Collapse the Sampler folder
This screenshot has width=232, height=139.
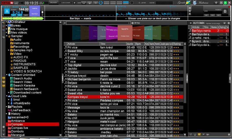pos(6,36)
